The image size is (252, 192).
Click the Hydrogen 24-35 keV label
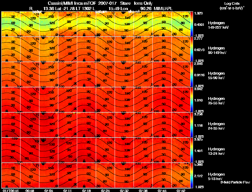[216, 126]
